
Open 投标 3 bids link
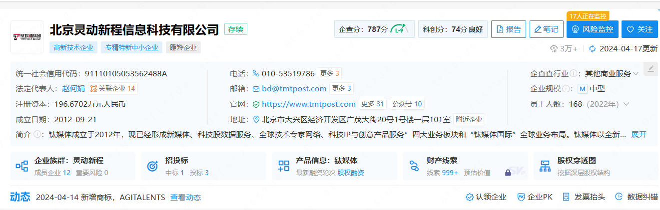point(199,173)
